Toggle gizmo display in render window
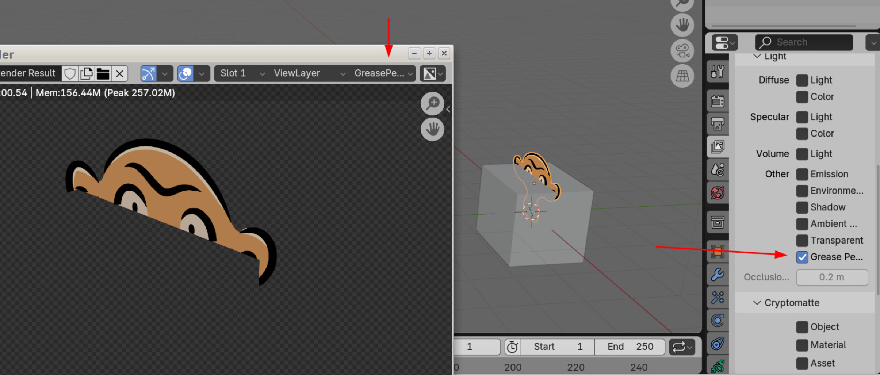This screenshot has height=375, width=880. tap(149, 74)
